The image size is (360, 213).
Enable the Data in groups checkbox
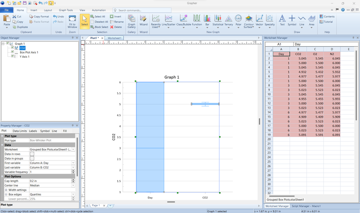[x=32, y=158]
